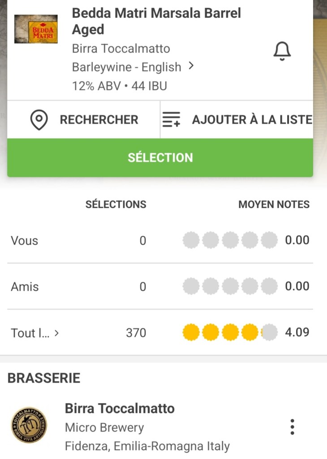The height and width of the screenshot is (459, 327).
Task: Click the Vous rating stars row
Action: click(x=230, y=240)
